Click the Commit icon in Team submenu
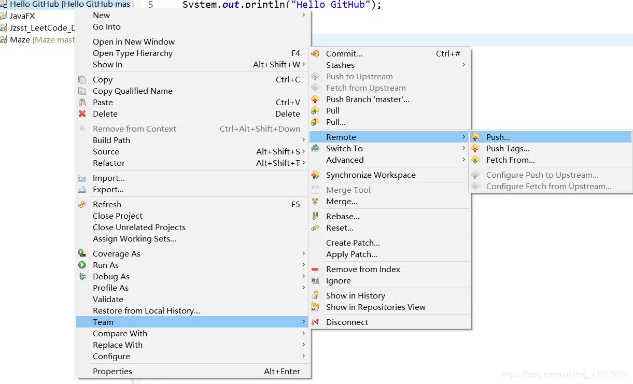Screen dimensions: 633x384 point(315,53)
